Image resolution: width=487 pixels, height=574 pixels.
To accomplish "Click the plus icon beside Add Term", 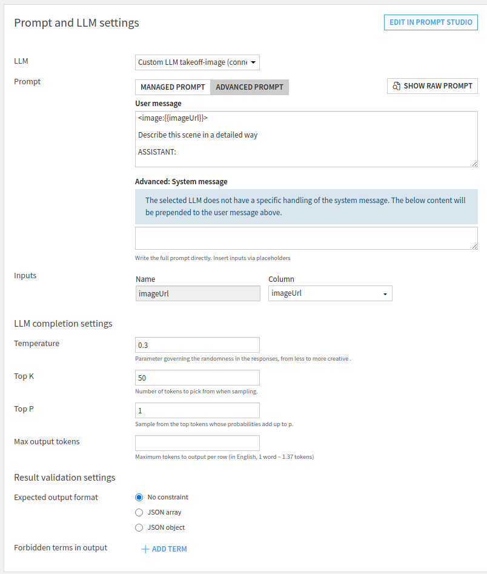I will [145, 549].
